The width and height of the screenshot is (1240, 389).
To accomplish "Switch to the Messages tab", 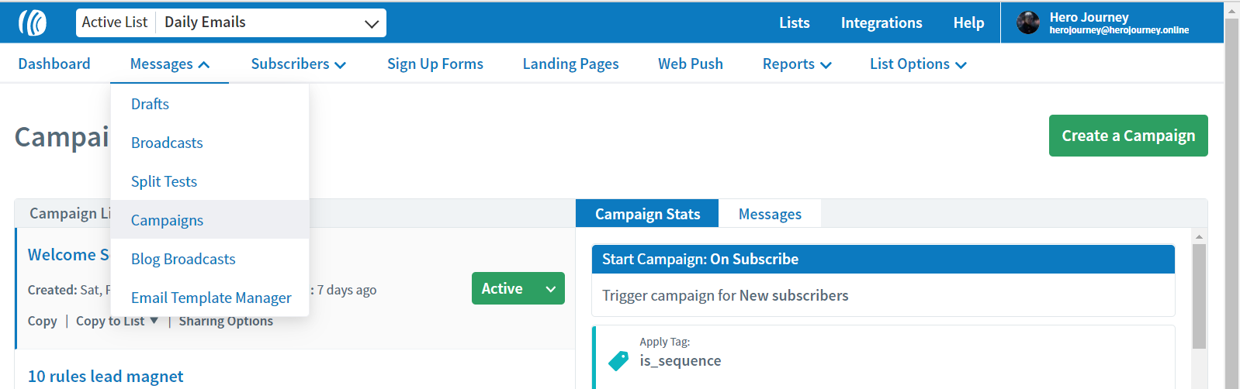I will point(770,214).
